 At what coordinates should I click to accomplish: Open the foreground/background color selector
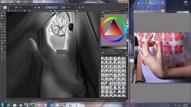(8, 7)
